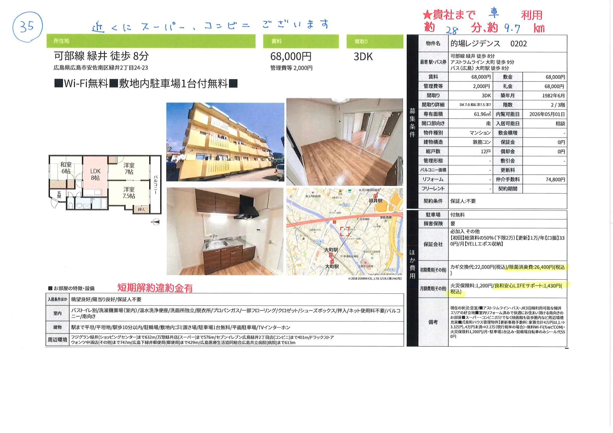Click the pink LDK 8帖 room in the floor plan
Viewport: 613px width, 433px height.
tap(95, 175)
